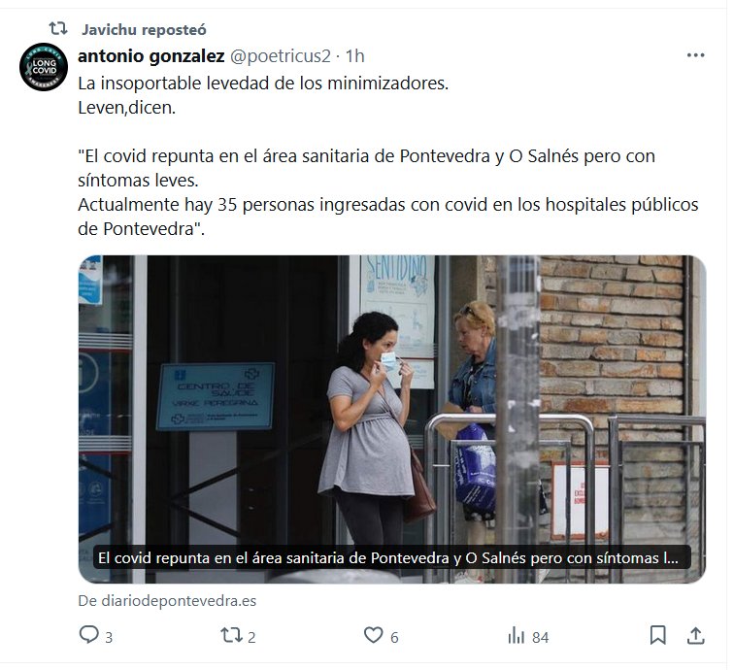Image resolution: width=734 pixels, height=670 pixels.
Task: Bookmark this post
Action: click(x=657, y=635)
